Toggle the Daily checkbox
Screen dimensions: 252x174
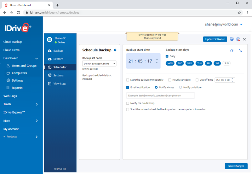click(167, 56)
